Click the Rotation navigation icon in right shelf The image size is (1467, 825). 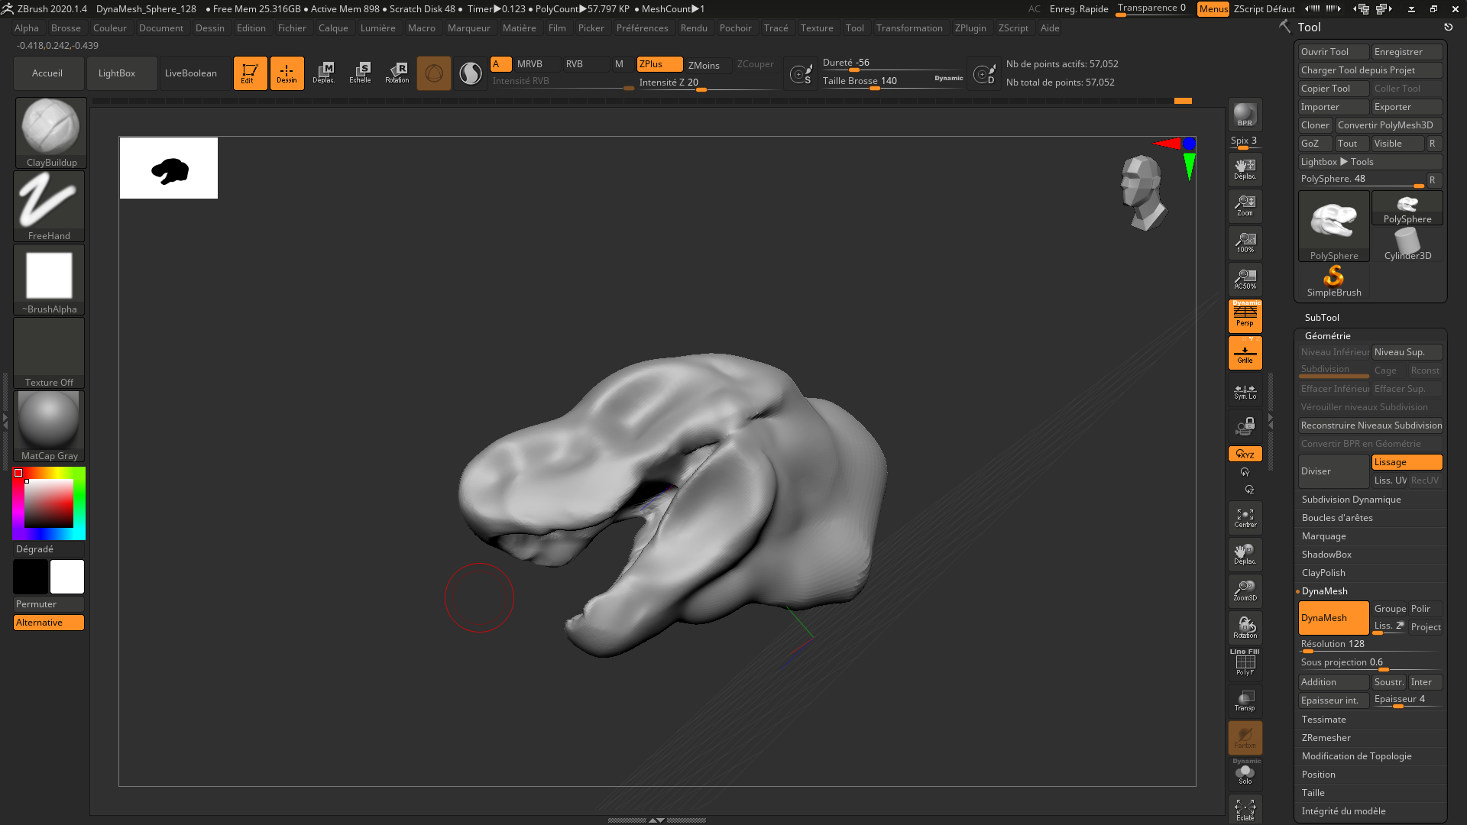[1245, 628]
